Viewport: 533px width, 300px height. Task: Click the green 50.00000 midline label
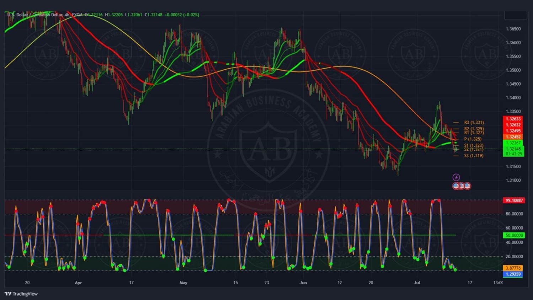(x=514, y=235)
